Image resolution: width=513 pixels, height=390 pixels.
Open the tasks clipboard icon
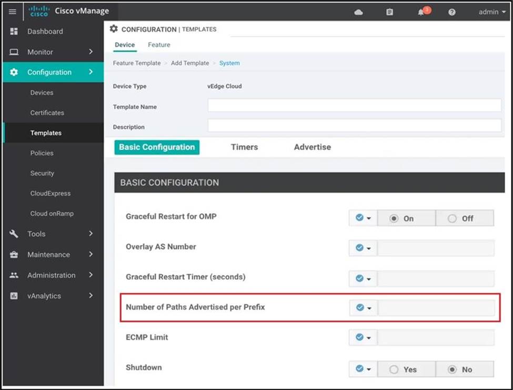tap(389, 12)
